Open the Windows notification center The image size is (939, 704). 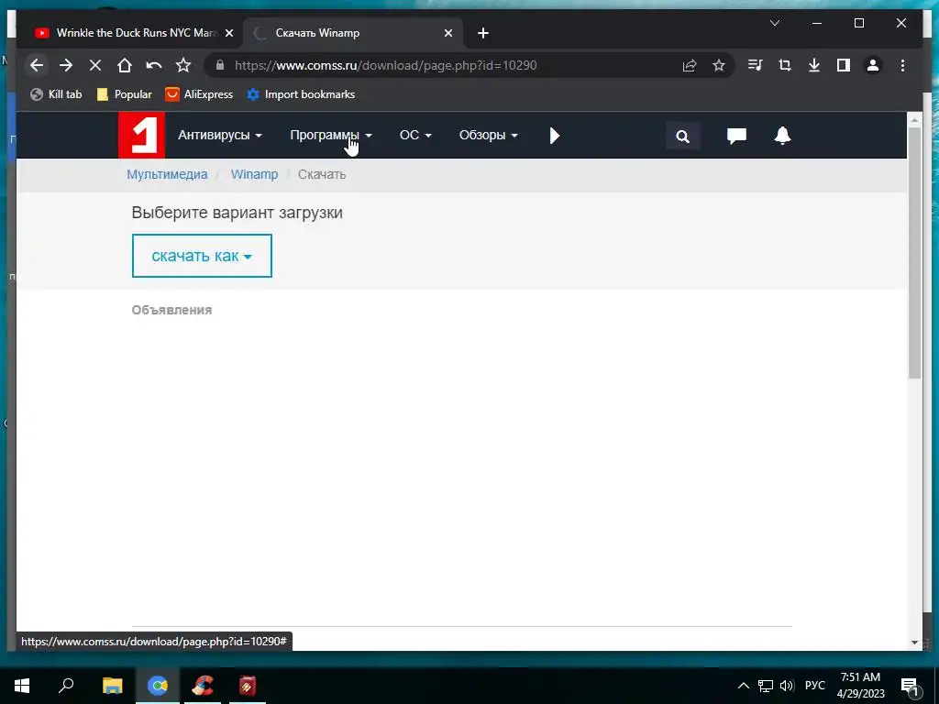[x=911, y=686]
